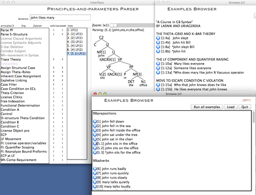This screenshot has width=256, height=195.
Task: Select the 'Parse S-Structure' principle
Action: [14, 34]
